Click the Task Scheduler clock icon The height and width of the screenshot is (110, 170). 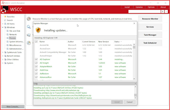pos(29,43)
